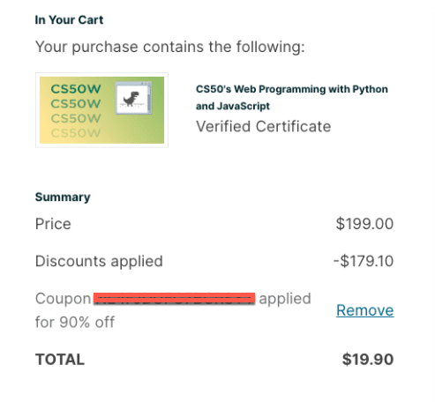Viewport: 435px width, 402px height.
Task: Select the -$179.10 discount amount
Action: 364,261
